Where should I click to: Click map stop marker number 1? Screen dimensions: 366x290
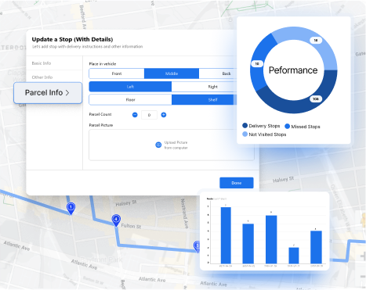point(71,208)
